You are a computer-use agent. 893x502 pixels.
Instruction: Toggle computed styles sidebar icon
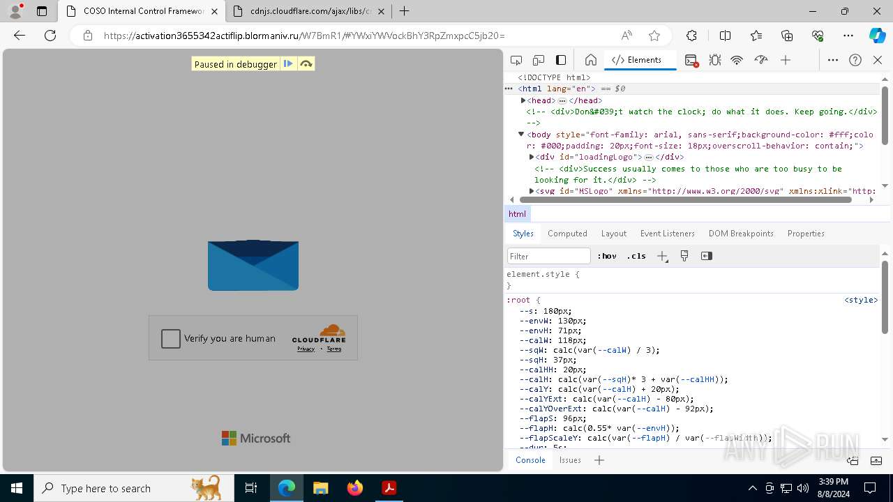[707, 256]
